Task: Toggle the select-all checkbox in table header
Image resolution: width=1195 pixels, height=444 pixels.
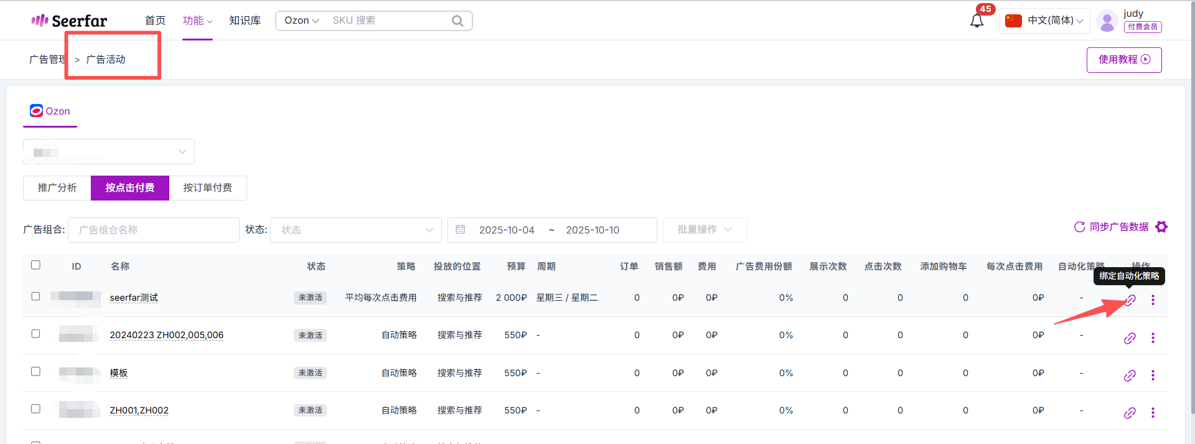Action: [36, 265]
